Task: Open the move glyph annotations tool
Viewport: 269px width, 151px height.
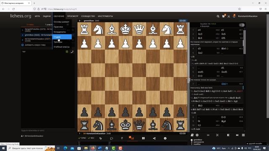Action: tap(122, 138)
